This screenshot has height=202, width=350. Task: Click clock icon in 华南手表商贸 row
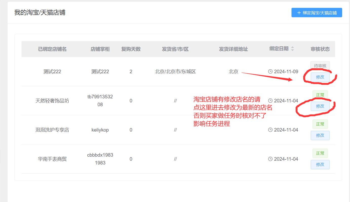270,159
